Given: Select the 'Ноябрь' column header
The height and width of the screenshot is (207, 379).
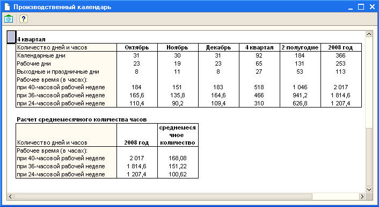Looking at the screenshot, I should point(177,47).
